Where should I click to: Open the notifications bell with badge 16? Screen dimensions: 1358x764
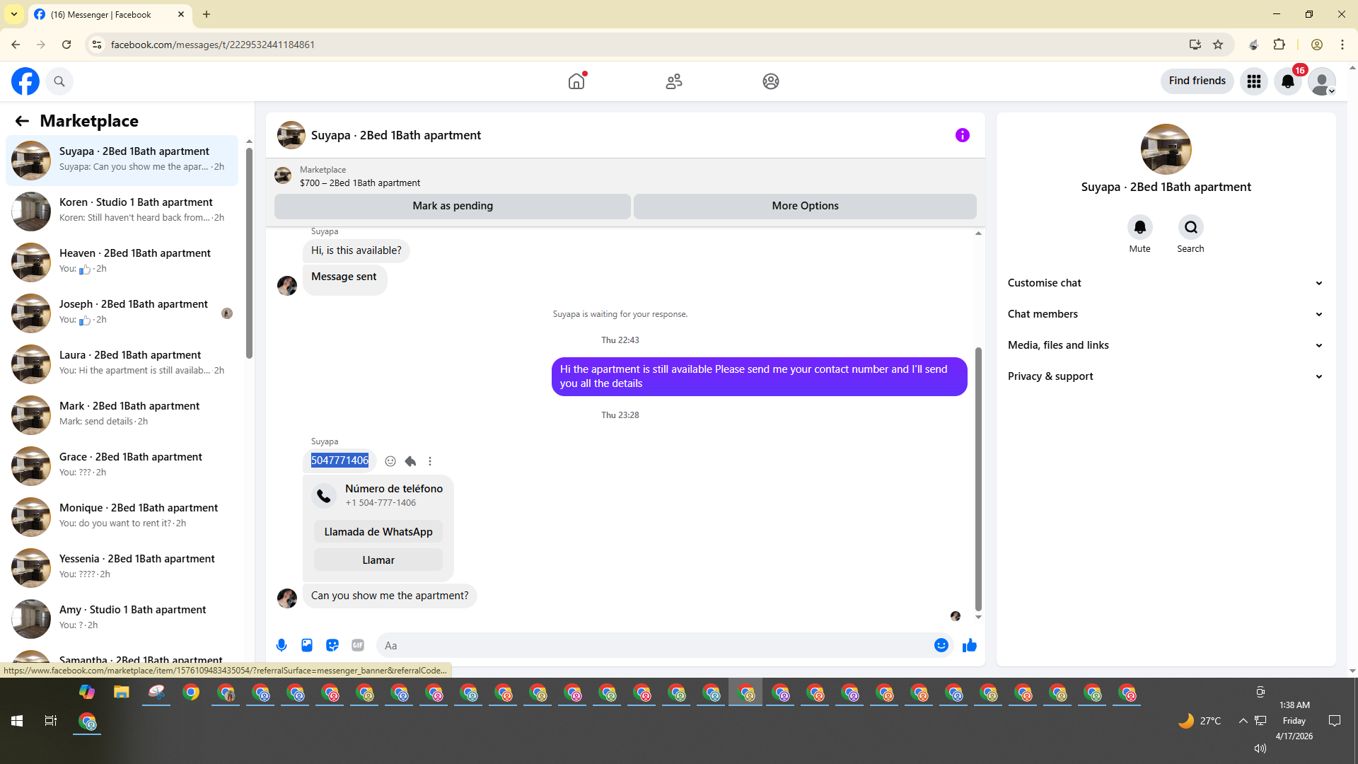point(1288,81)
